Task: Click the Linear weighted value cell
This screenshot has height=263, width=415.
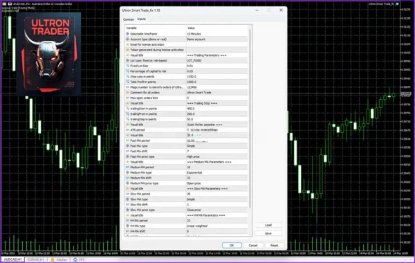Action: (217, 226)
